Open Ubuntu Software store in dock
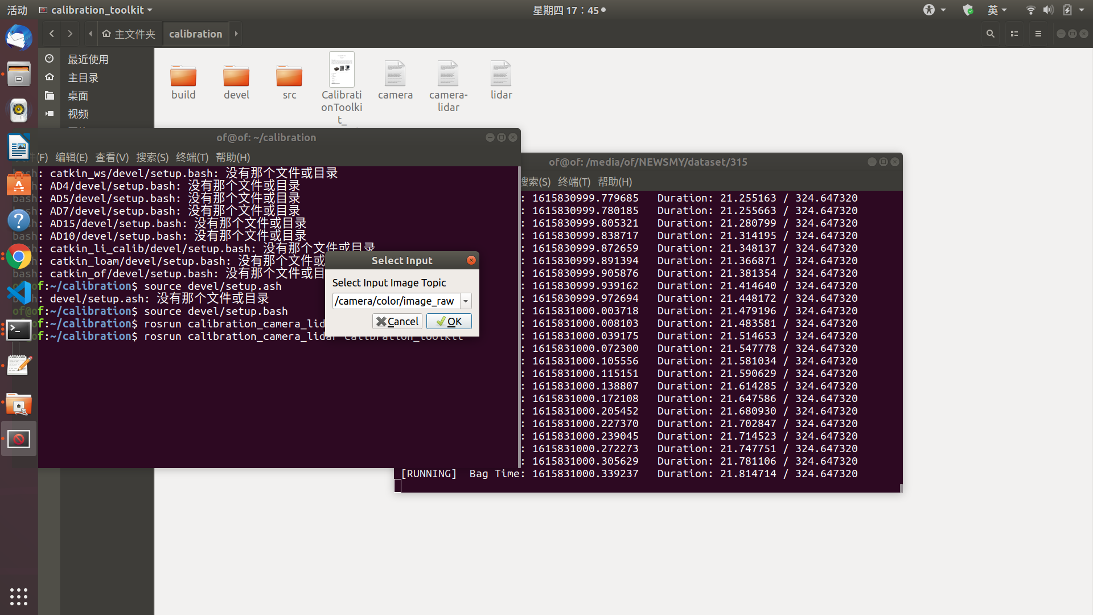The width and height of the screenshot is (1093, 615). [x=19, y=184]
